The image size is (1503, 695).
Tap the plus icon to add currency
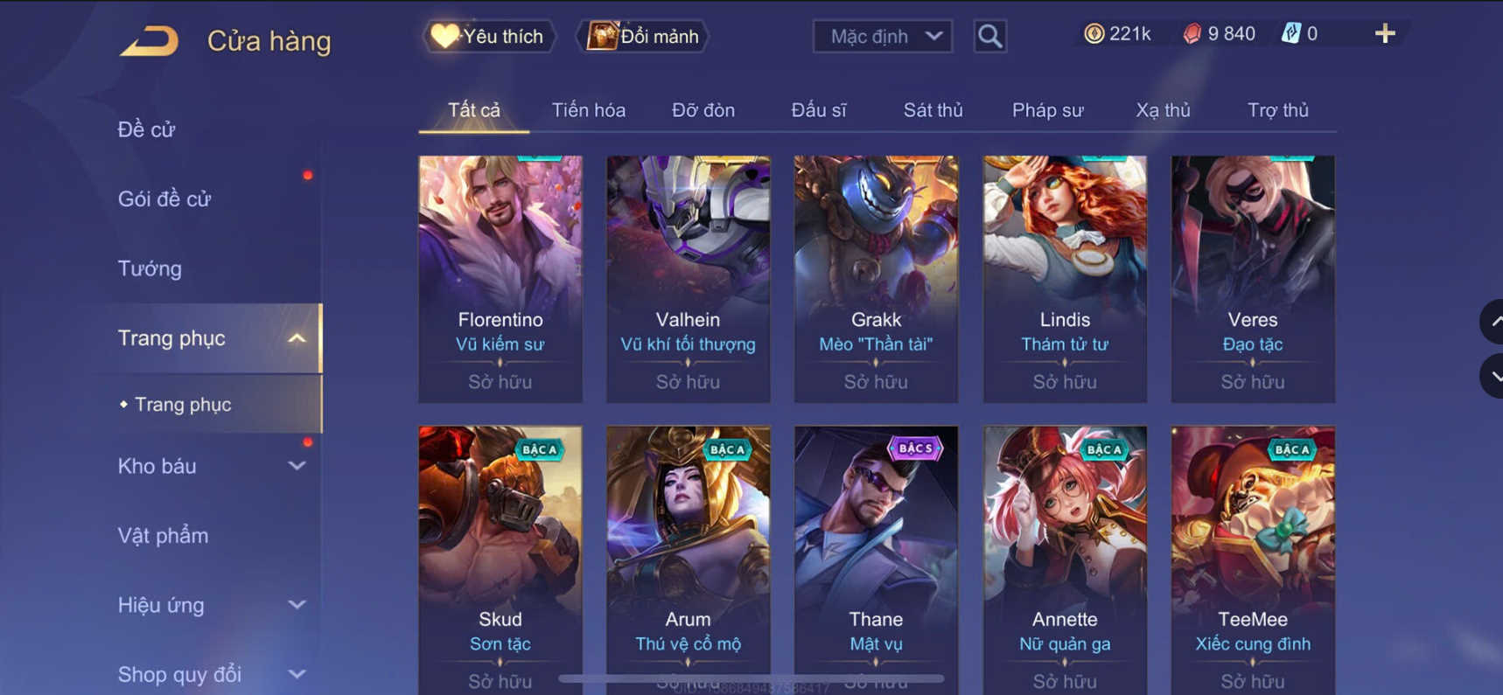coord(1384,34)
